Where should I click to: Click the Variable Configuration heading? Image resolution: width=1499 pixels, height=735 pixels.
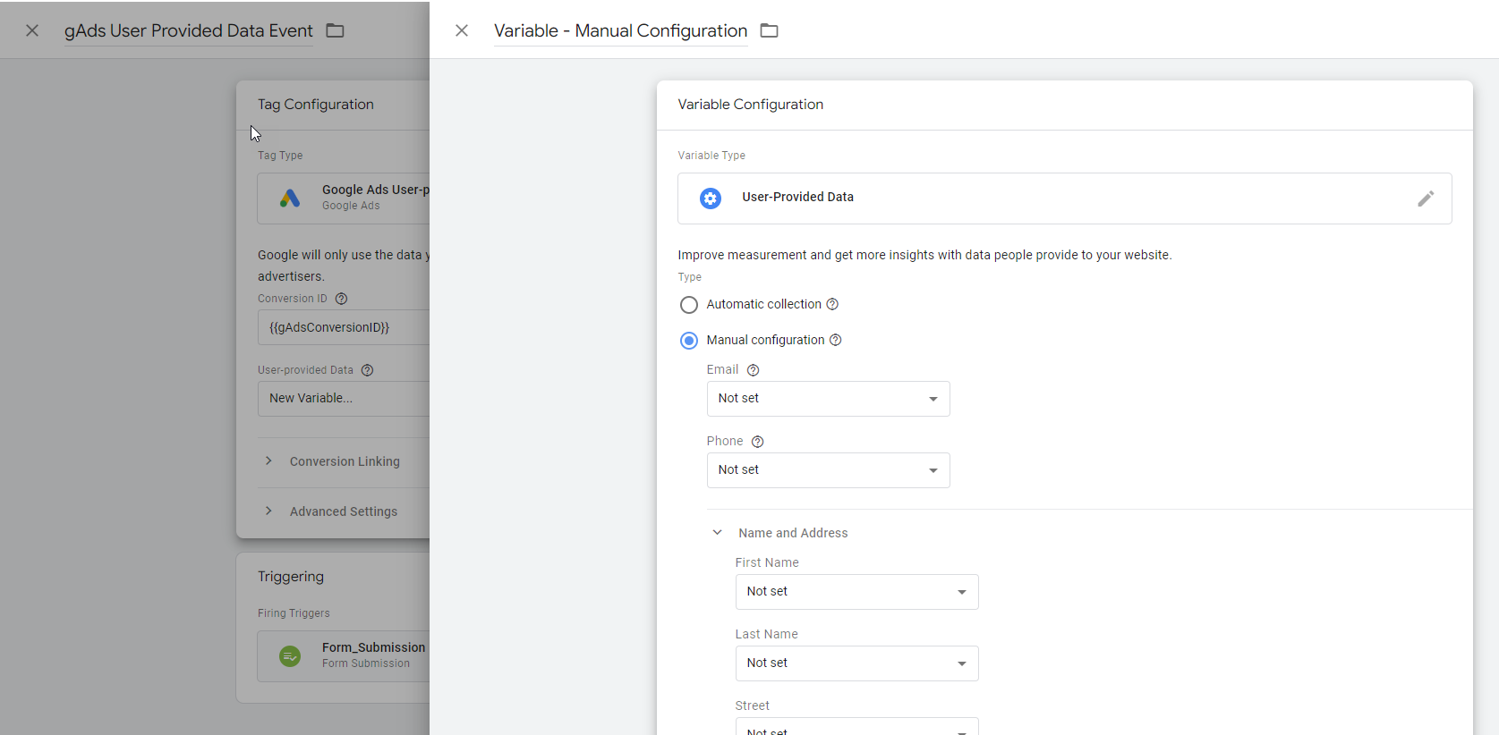click(750, 105)
